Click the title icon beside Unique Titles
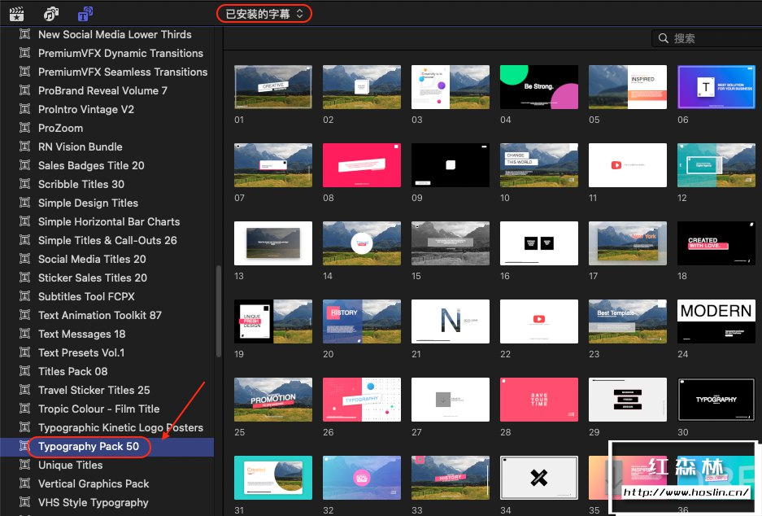The height and width of the screenshot is (516, 762). tap(24, 465)
